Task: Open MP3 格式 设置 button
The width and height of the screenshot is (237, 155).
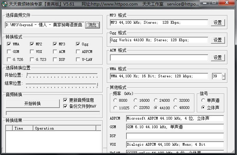Action: pyautogui.click(x=217, y=23)
